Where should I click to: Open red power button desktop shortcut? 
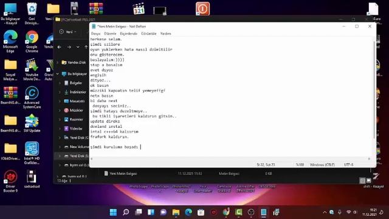202,9
